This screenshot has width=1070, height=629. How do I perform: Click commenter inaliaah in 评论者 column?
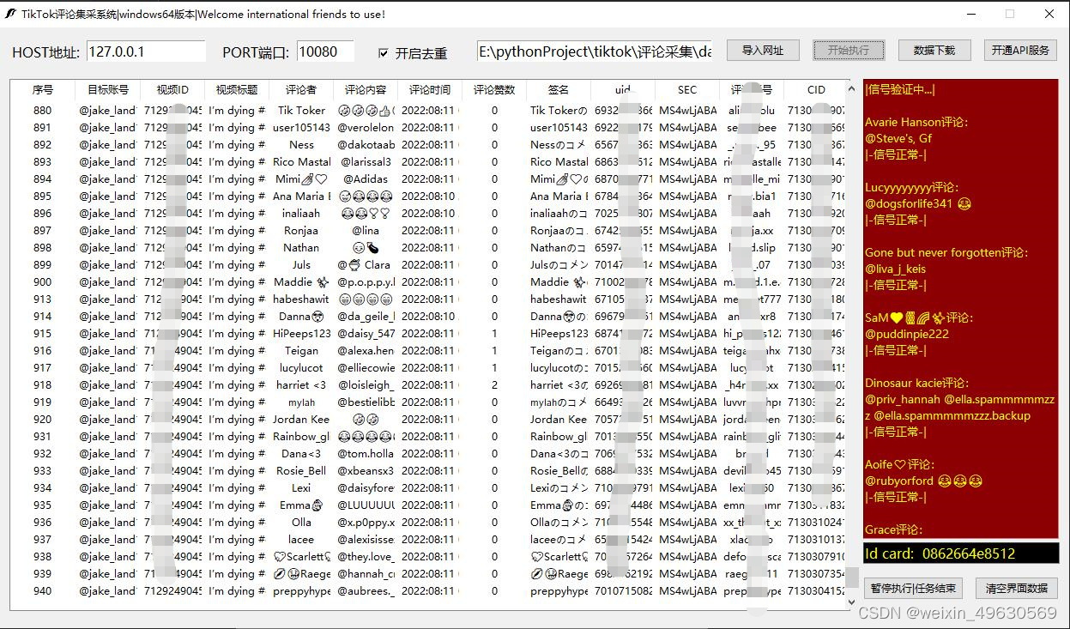click(301, 213)
